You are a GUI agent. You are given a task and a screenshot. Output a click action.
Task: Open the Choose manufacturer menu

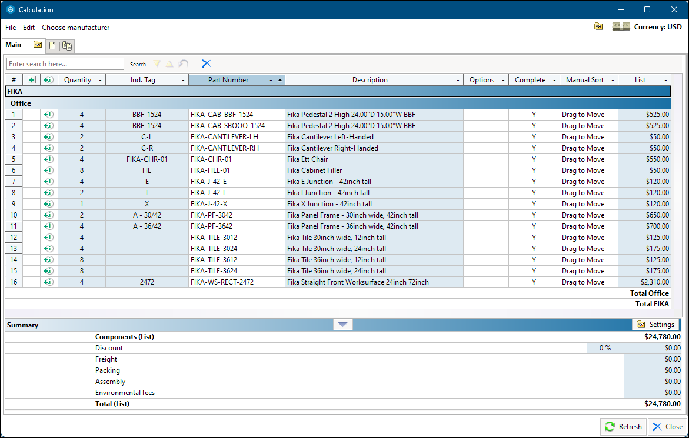pyautogui.click(x=75, y=27)
